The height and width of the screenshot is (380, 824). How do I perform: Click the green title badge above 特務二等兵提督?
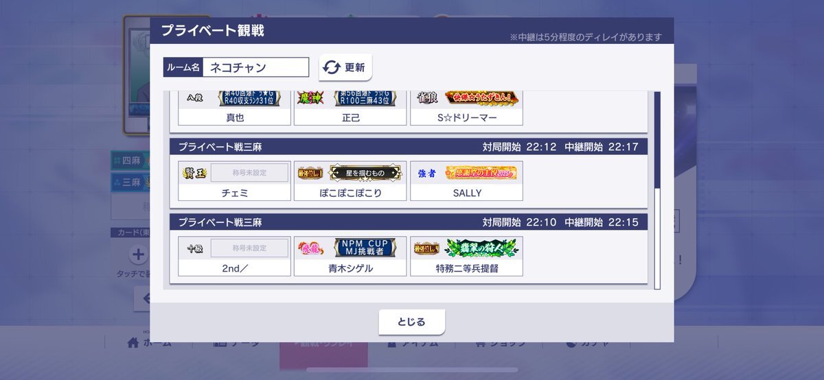481,248
